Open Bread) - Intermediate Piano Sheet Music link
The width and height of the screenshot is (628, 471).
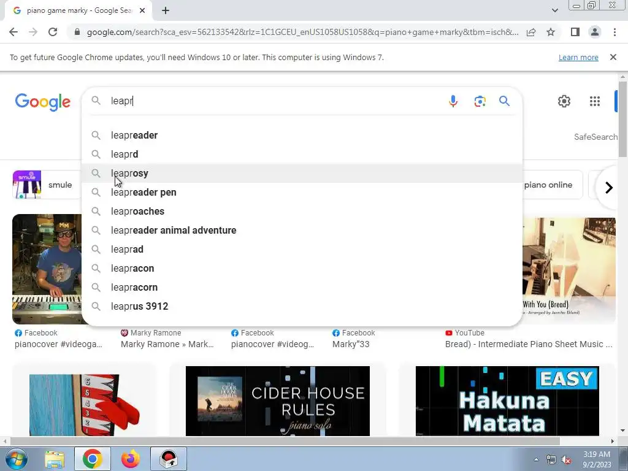point(529,344)
